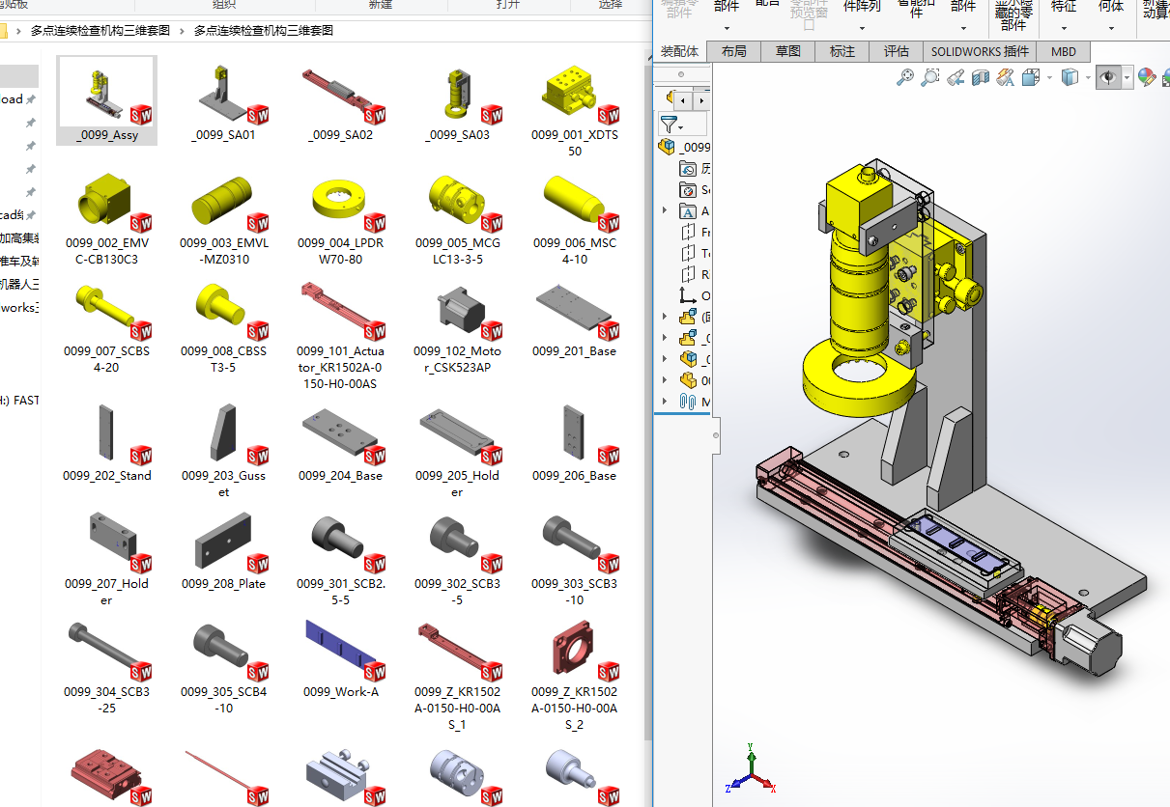1170x807 pixels.
Task: Select the 0099_205_Holder part file
Action: (457, 450)
